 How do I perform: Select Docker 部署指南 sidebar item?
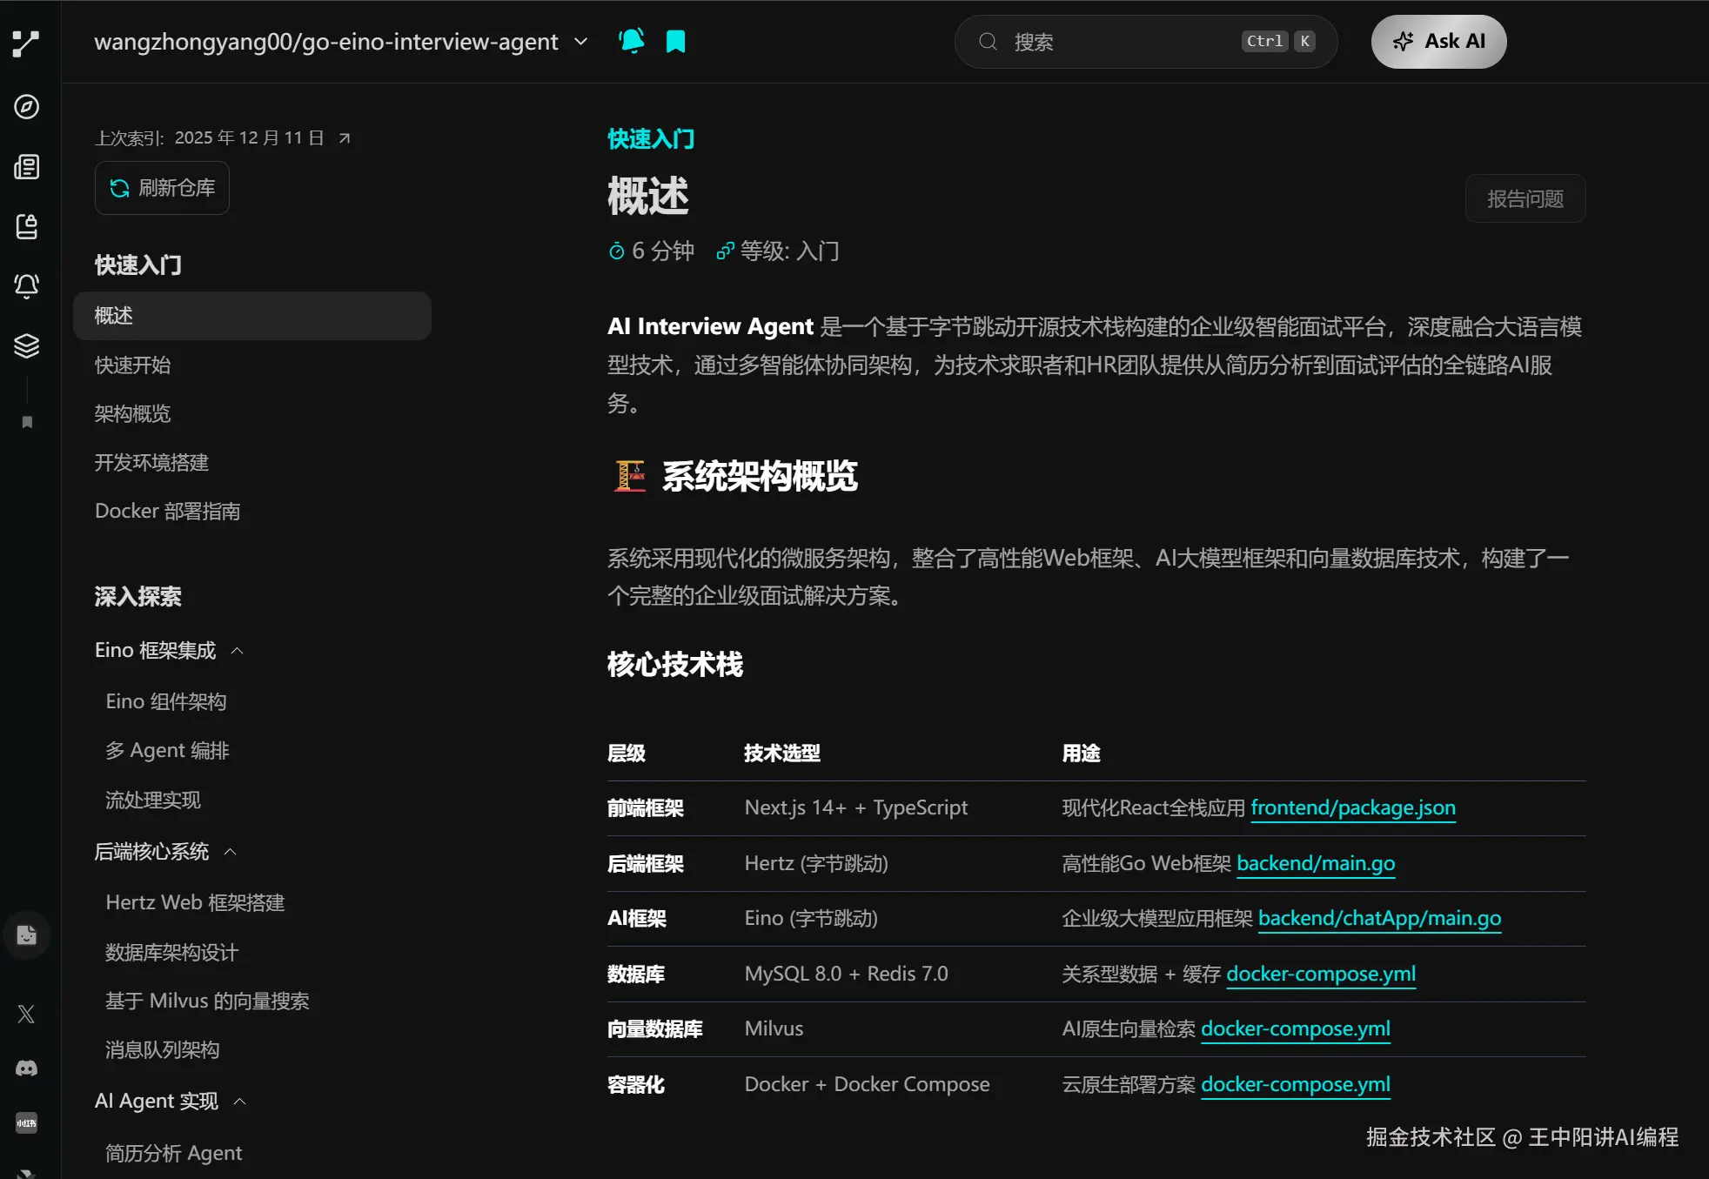[167, 511]
